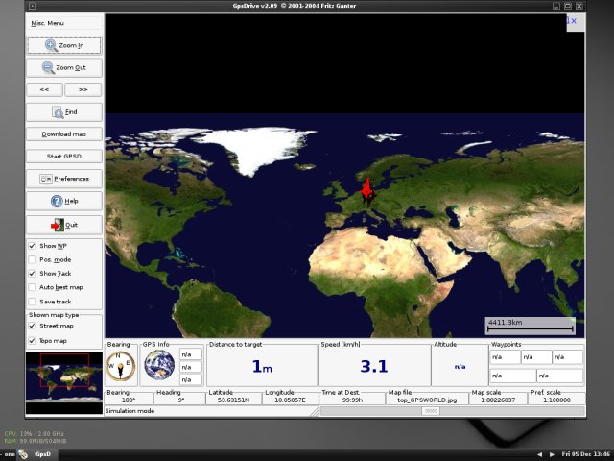Quit GpsDrive with the Quit button
Image resolution: width=614 pixels, height=461 pixels.
pos(64,225)
